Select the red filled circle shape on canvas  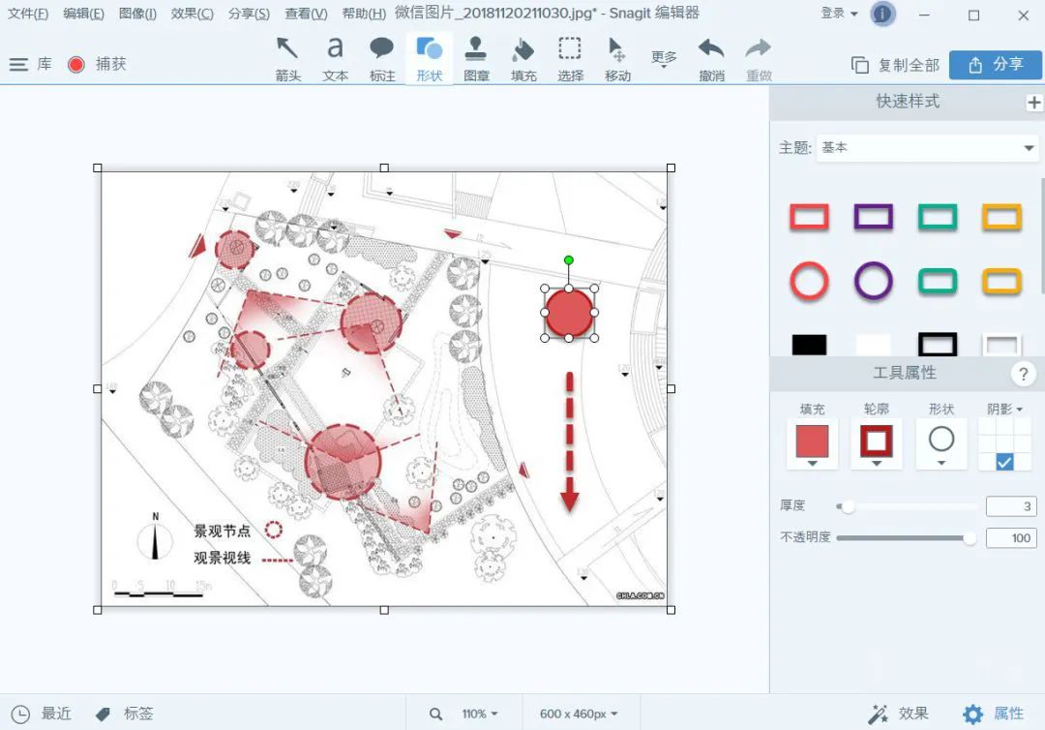click(x=570, y=314)
